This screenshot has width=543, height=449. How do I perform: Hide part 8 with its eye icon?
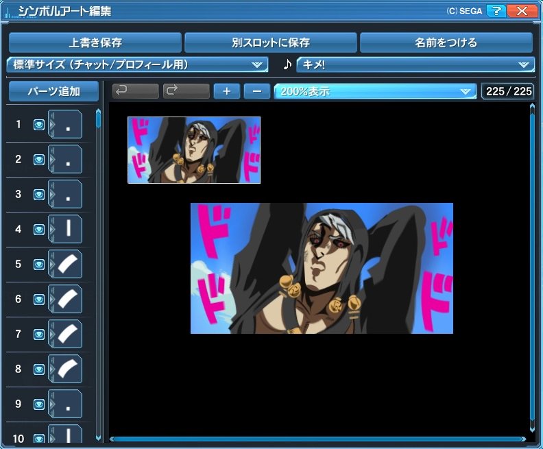(39, 369)
